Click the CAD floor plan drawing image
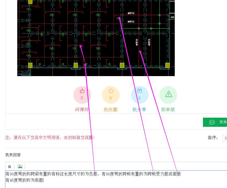The image size is (227, 188). point(96,38)
